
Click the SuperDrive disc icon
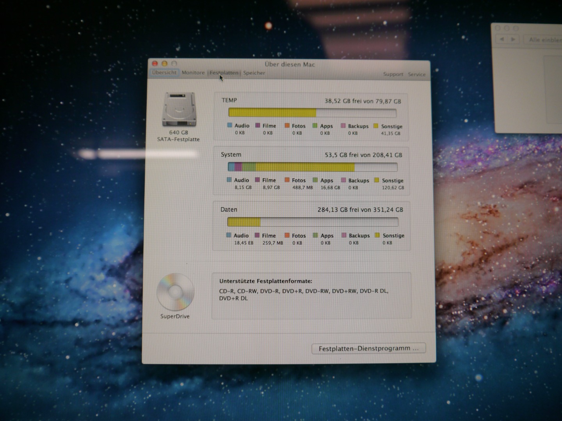[x=175, y=292]
